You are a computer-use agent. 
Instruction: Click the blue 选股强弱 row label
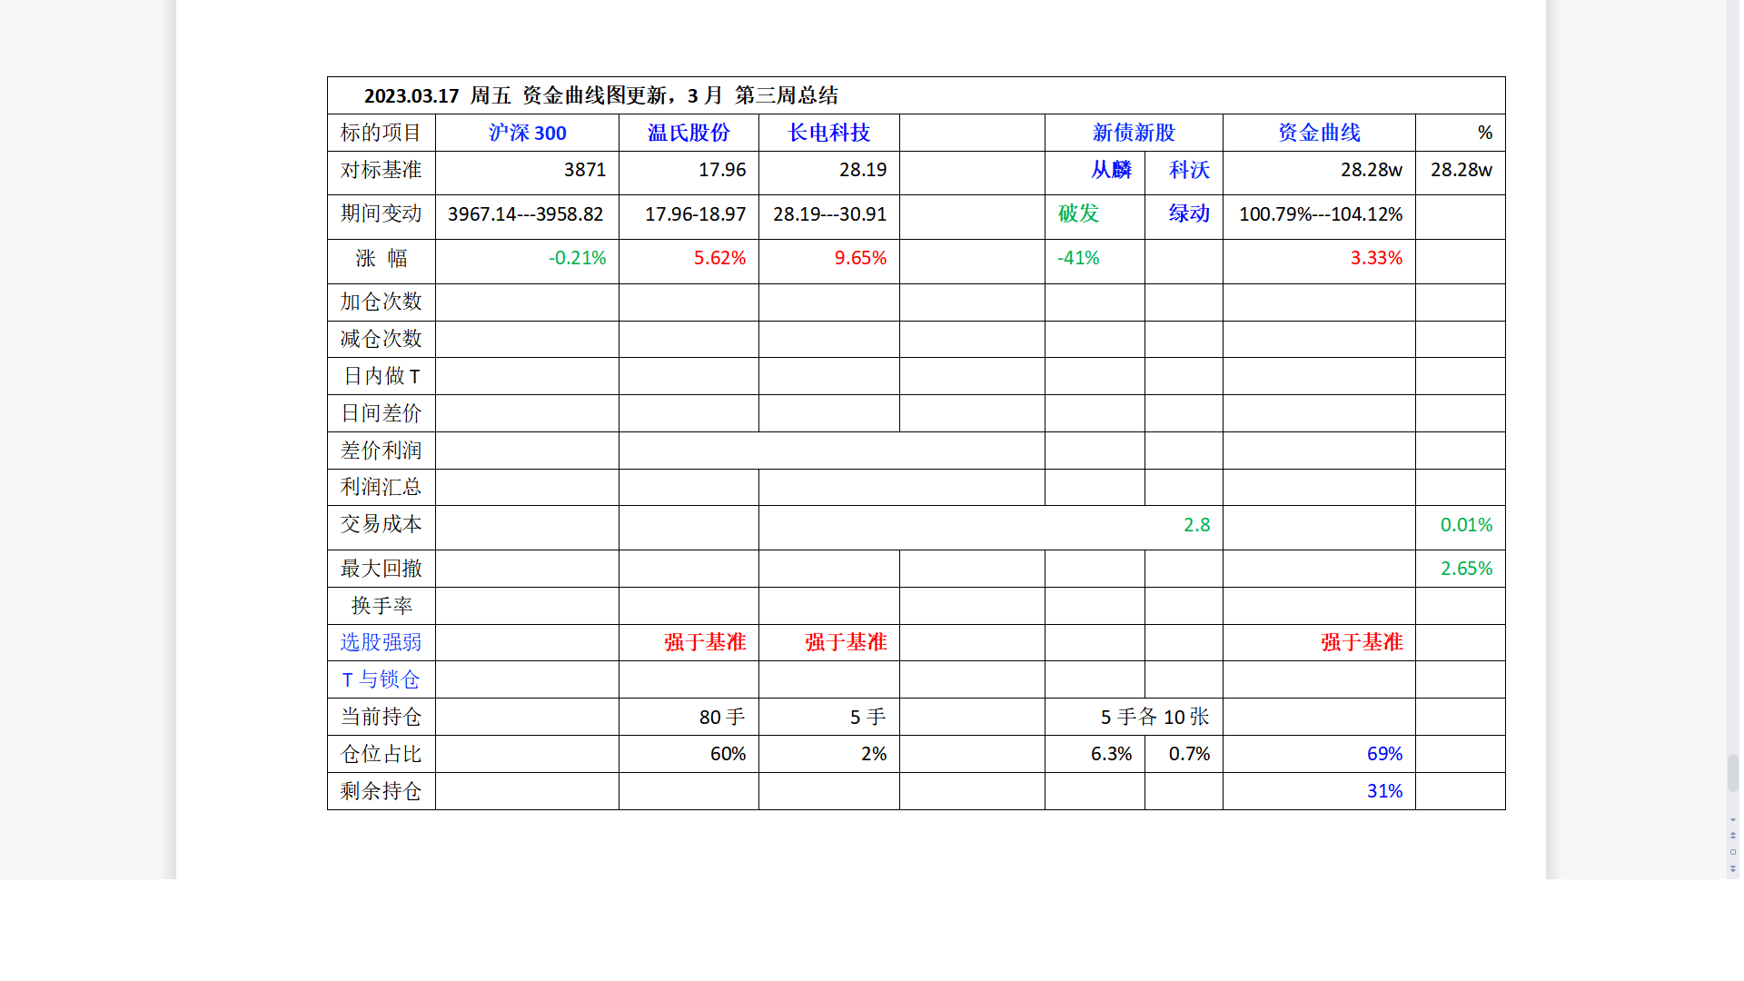[381, 642]
